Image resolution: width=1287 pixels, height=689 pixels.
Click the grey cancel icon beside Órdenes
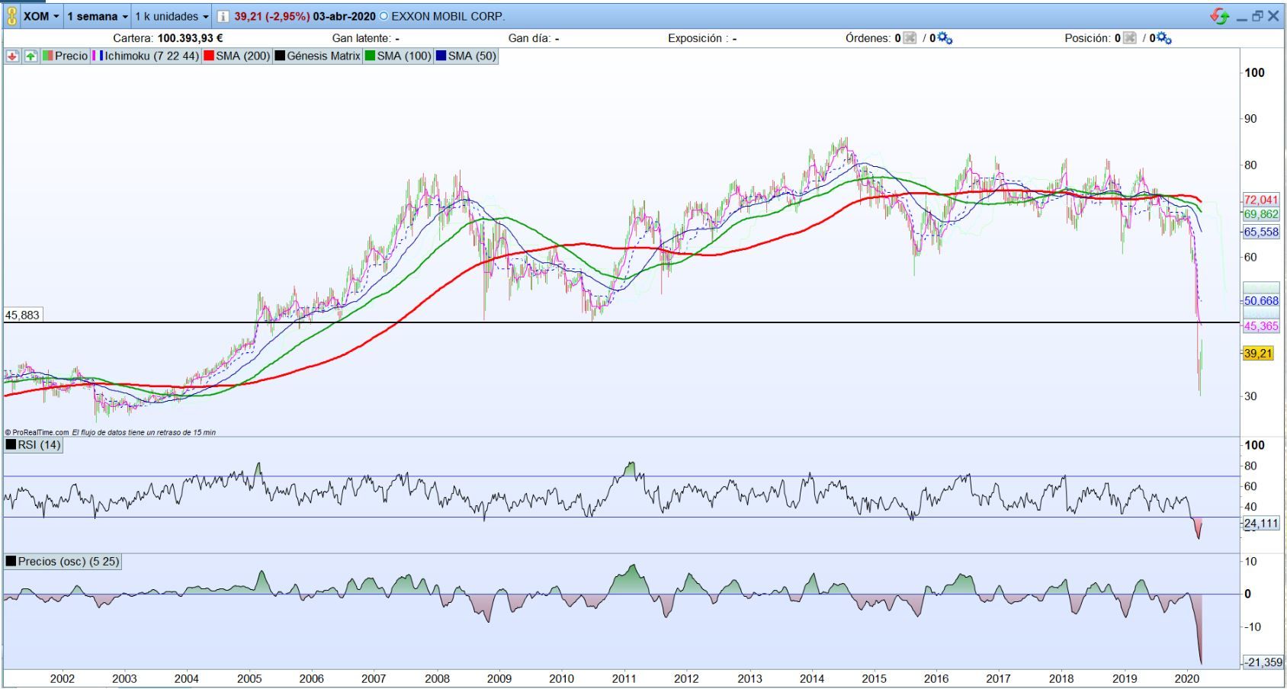tap(910, 38)
